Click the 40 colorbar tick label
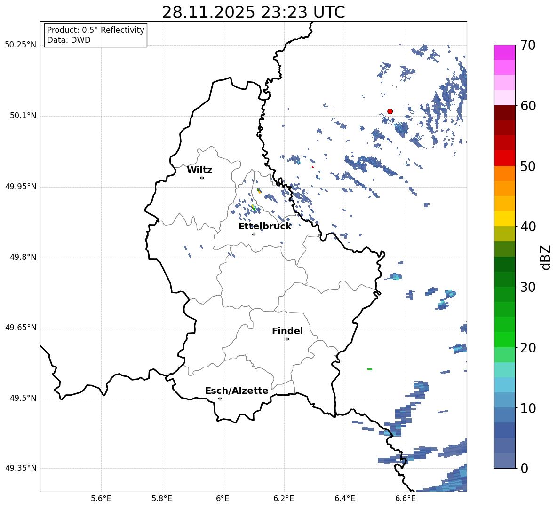The image size is (557, 508). [x=528, y=227]
